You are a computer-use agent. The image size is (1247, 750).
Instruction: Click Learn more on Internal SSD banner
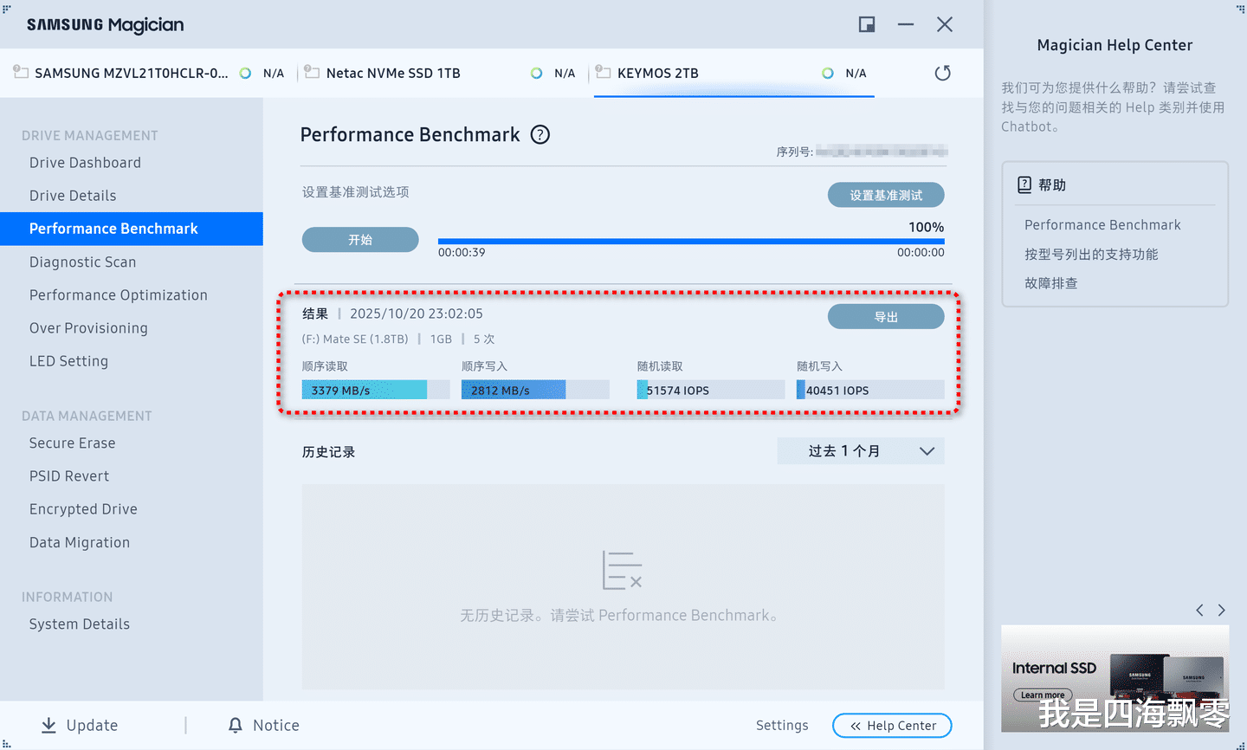tap(1043, 695)
